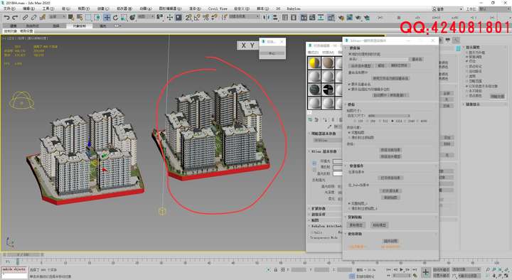Open the Curve Editor icon
512x280 pixels.
(312, 17)
